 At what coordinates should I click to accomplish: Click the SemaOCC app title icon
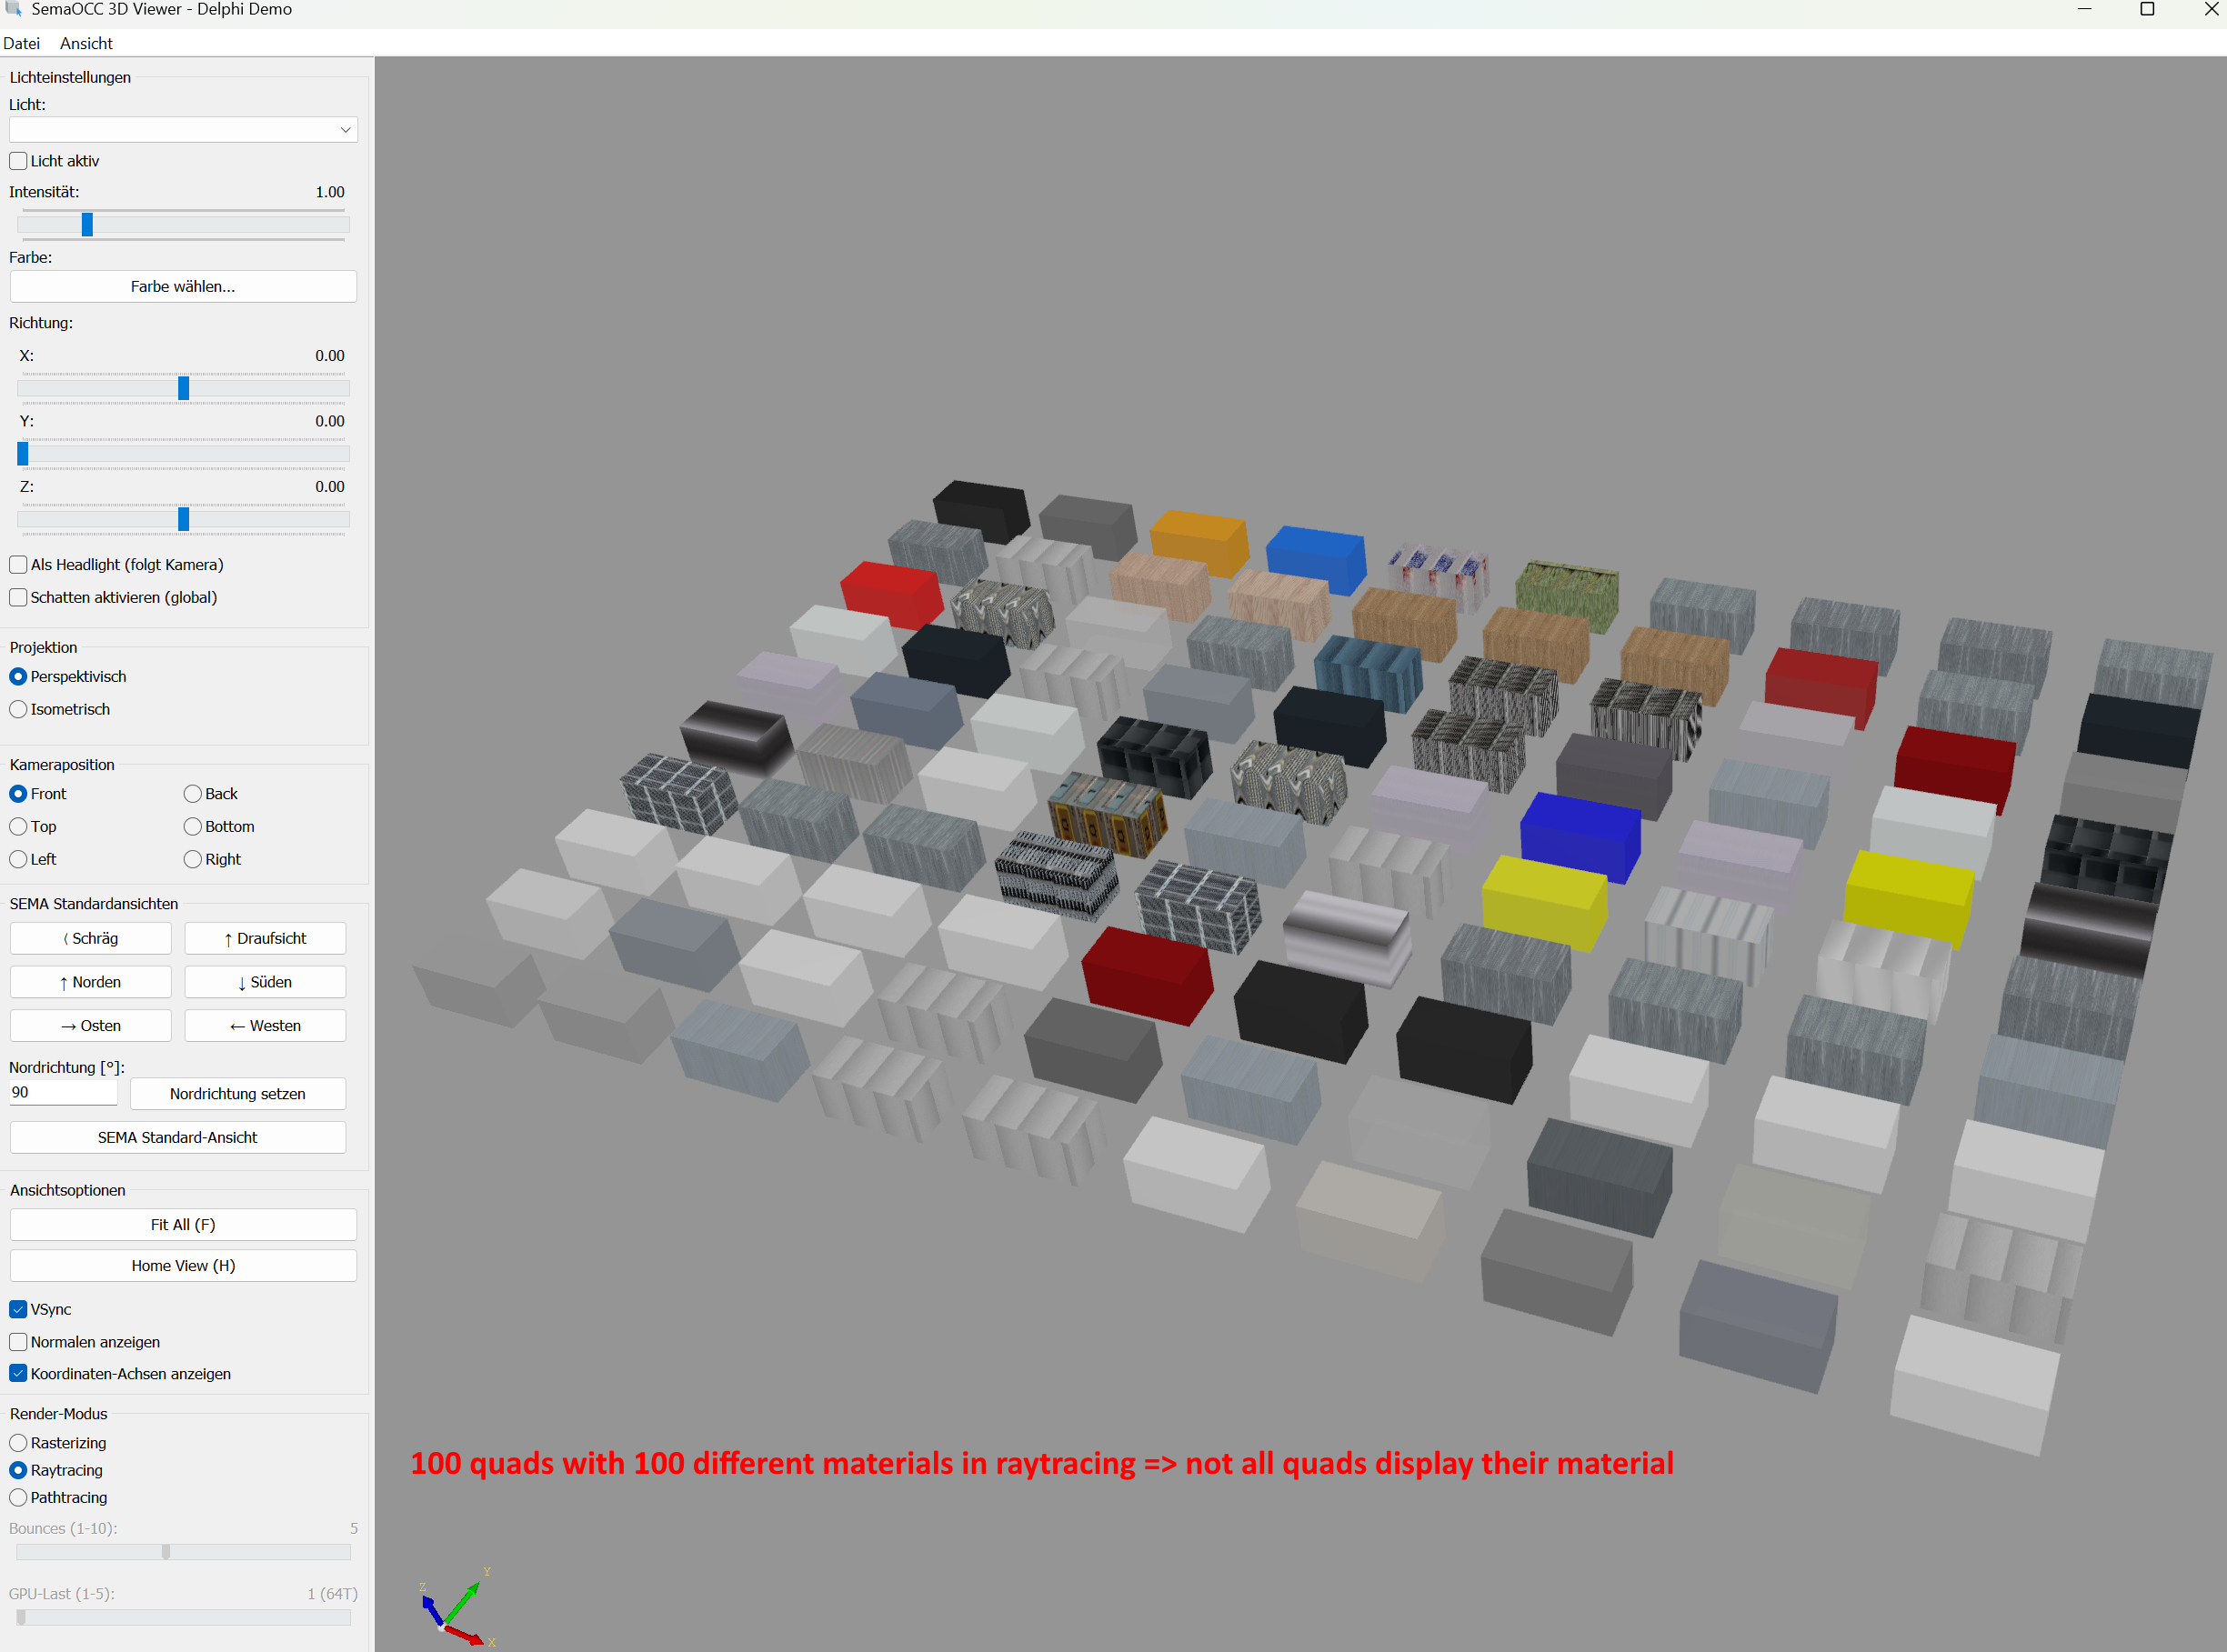[13, 9]
